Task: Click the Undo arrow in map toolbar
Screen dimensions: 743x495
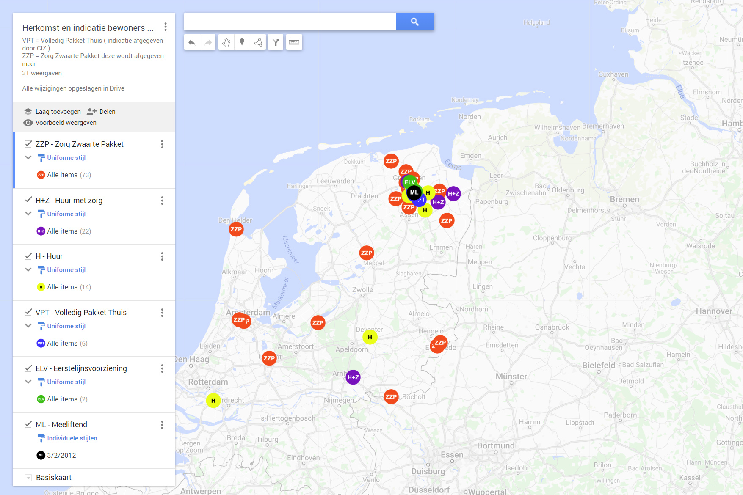Action: (192, 42)
